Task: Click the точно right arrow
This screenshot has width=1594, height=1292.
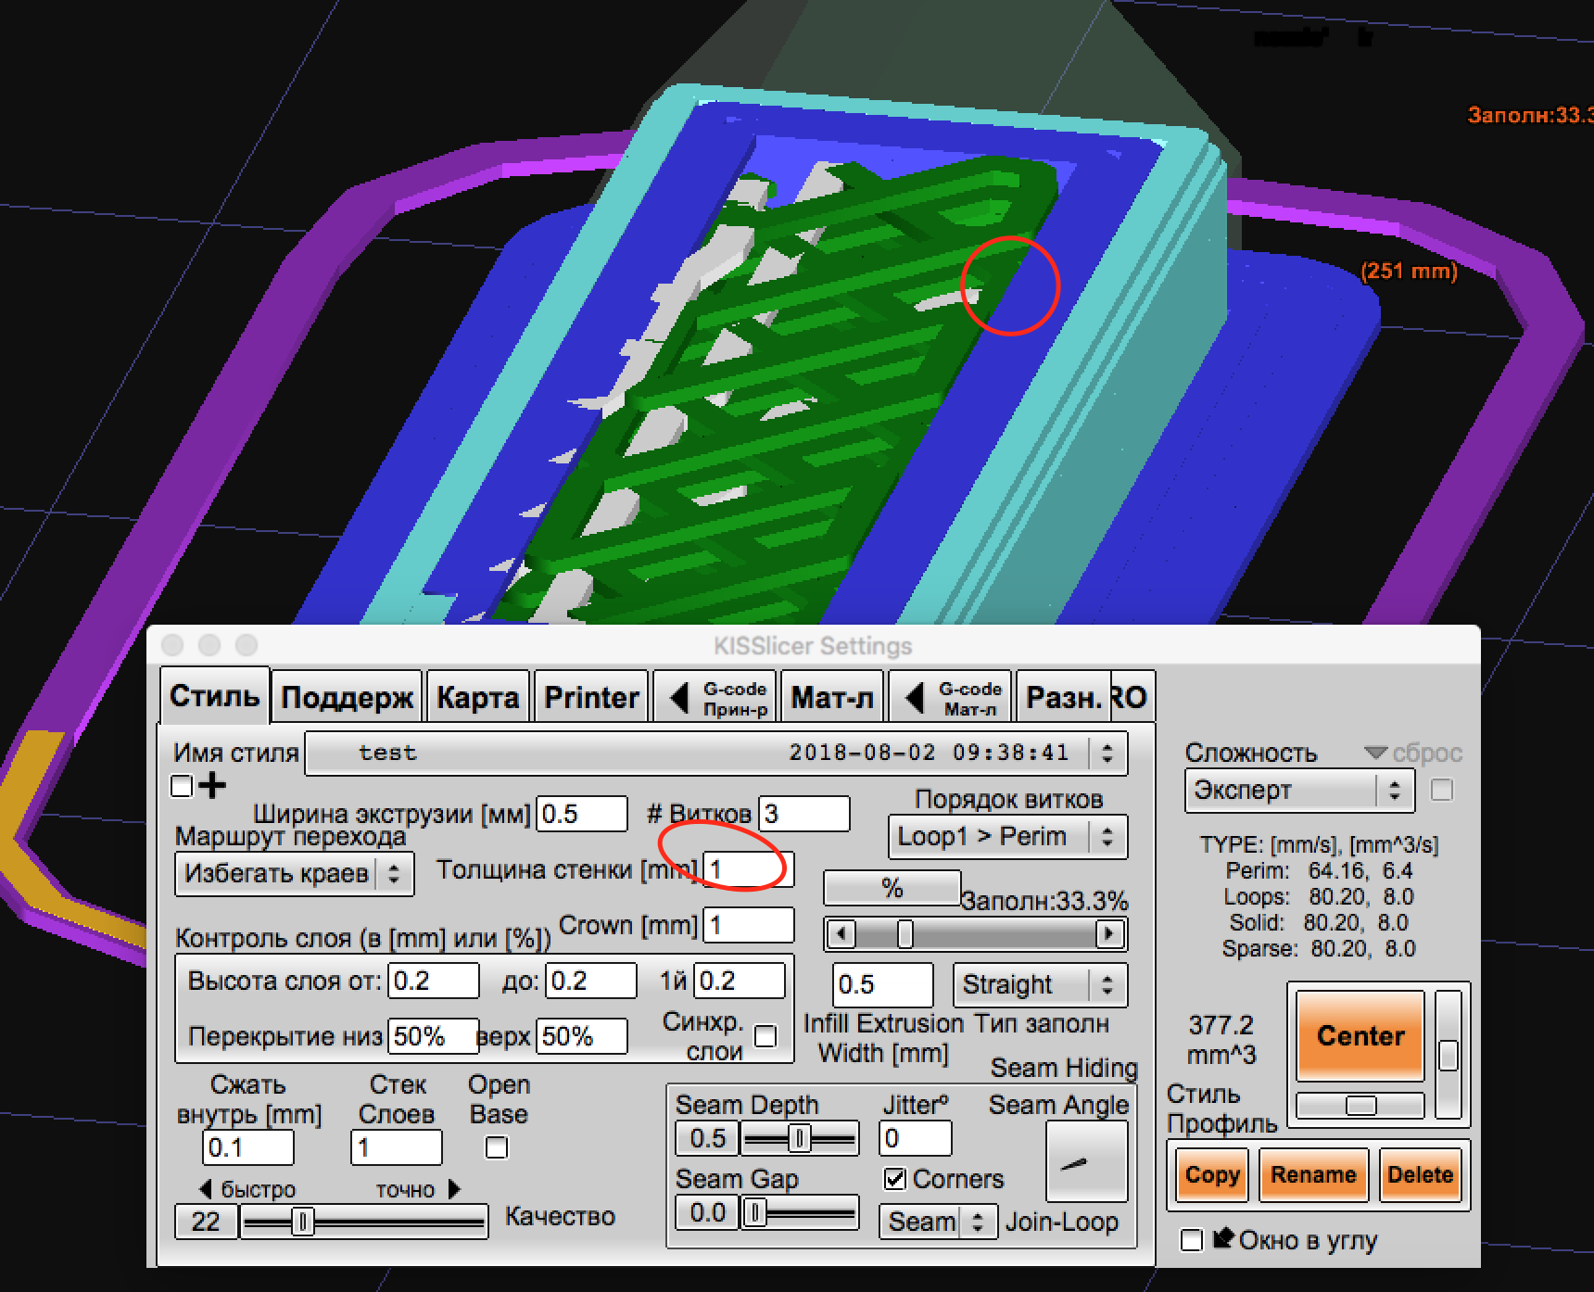Action: tap(454, 1189)
